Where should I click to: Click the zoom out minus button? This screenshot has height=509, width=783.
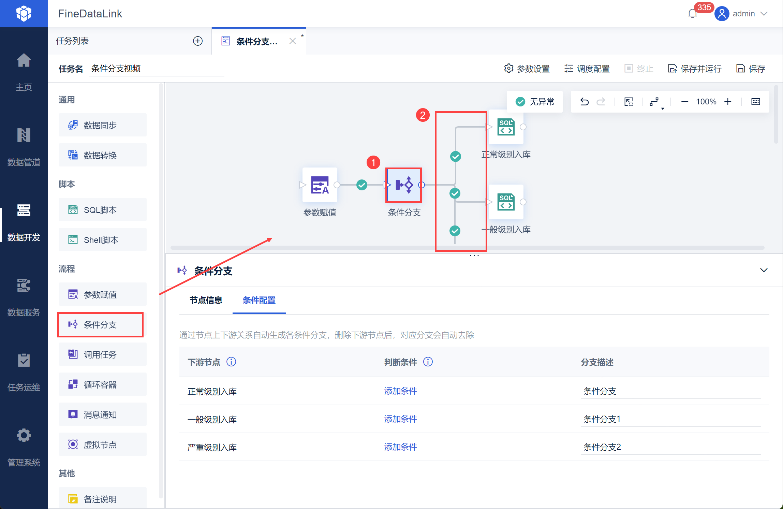point(684,102)
